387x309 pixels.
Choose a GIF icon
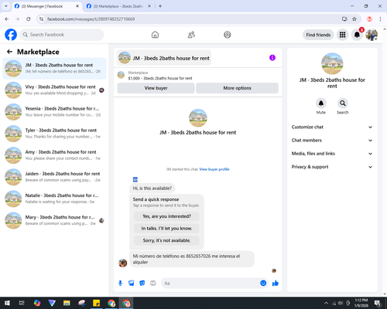tap(153, 284)
